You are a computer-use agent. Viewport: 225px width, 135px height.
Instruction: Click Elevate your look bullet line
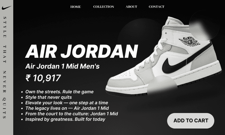(66, 103)
